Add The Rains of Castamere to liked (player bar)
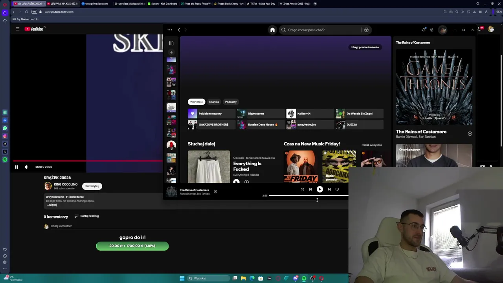The height and width of the screenshot is (283, 503). (215, 191)
